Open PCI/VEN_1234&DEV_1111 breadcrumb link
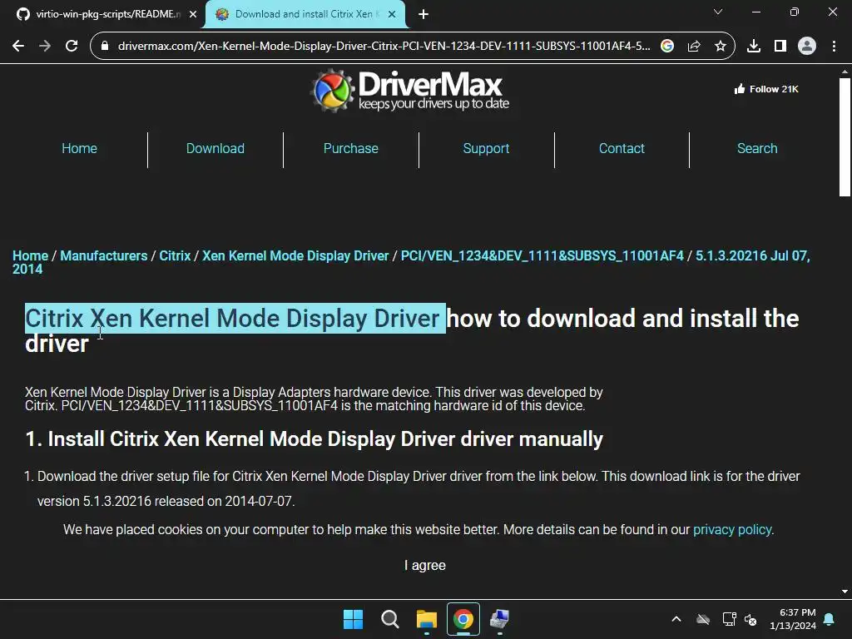This screenshot has width=852, height=639. (542, 256)
